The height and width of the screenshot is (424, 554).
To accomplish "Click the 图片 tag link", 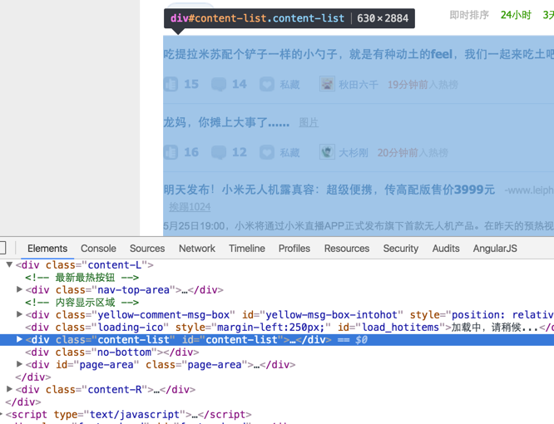I will [309, 123].
